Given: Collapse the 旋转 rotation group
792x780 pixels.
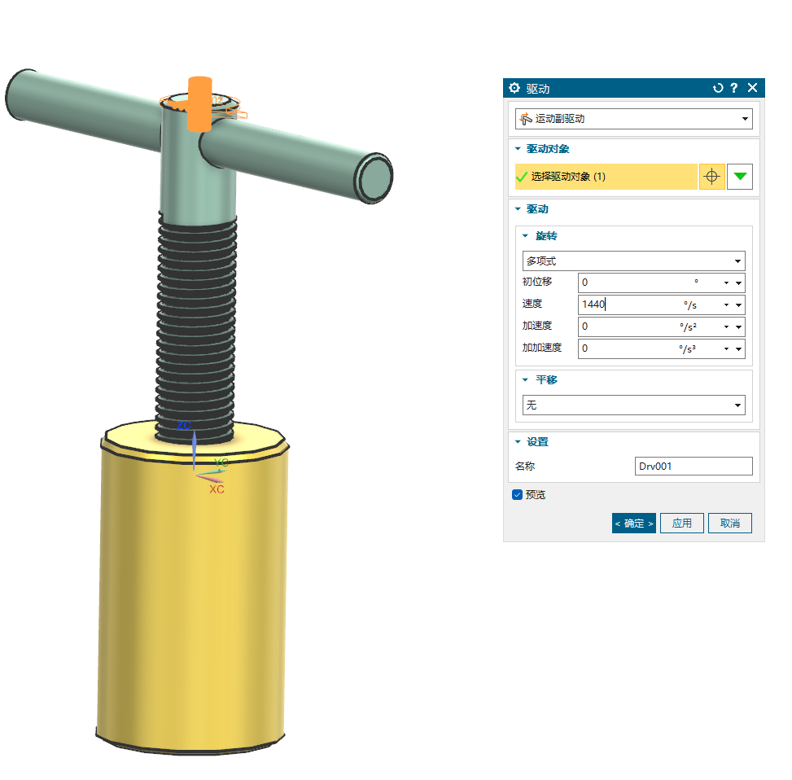Looking at the screenshot, I should (525, 236).
